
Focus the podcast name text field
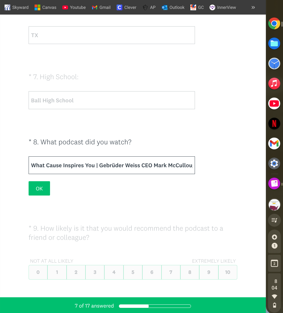(111, 165)
